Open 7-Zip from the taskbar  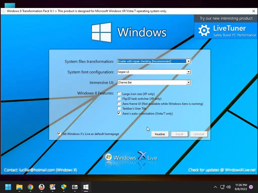tap(75, 187)
